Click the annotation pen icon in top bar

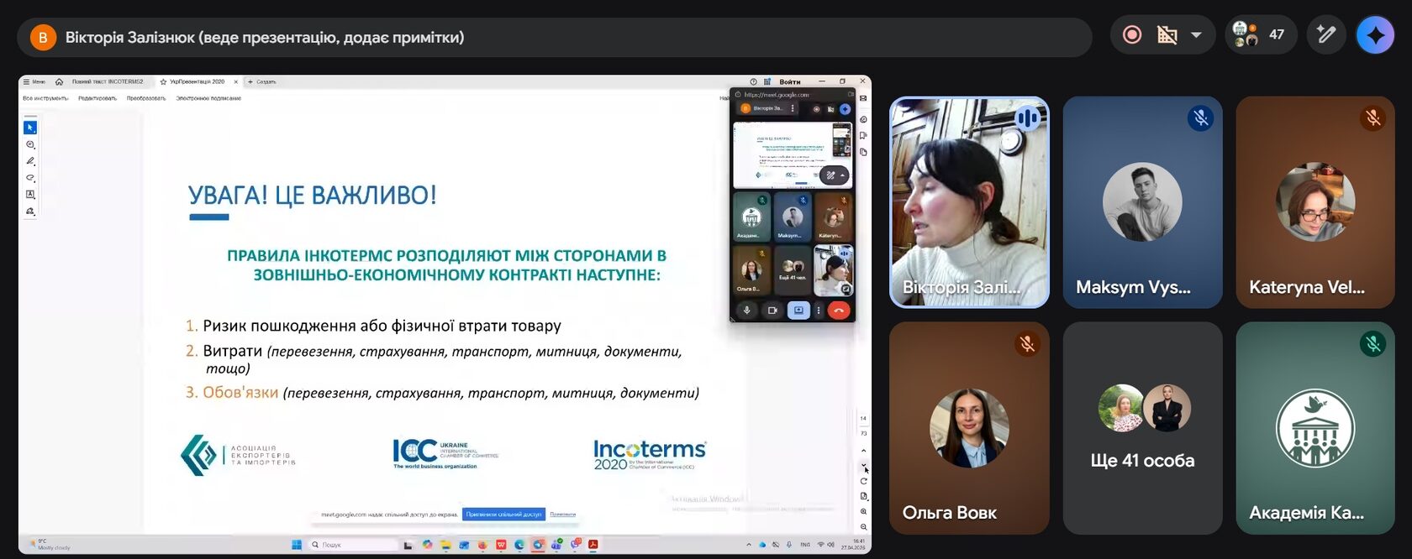pos(1326,35)
